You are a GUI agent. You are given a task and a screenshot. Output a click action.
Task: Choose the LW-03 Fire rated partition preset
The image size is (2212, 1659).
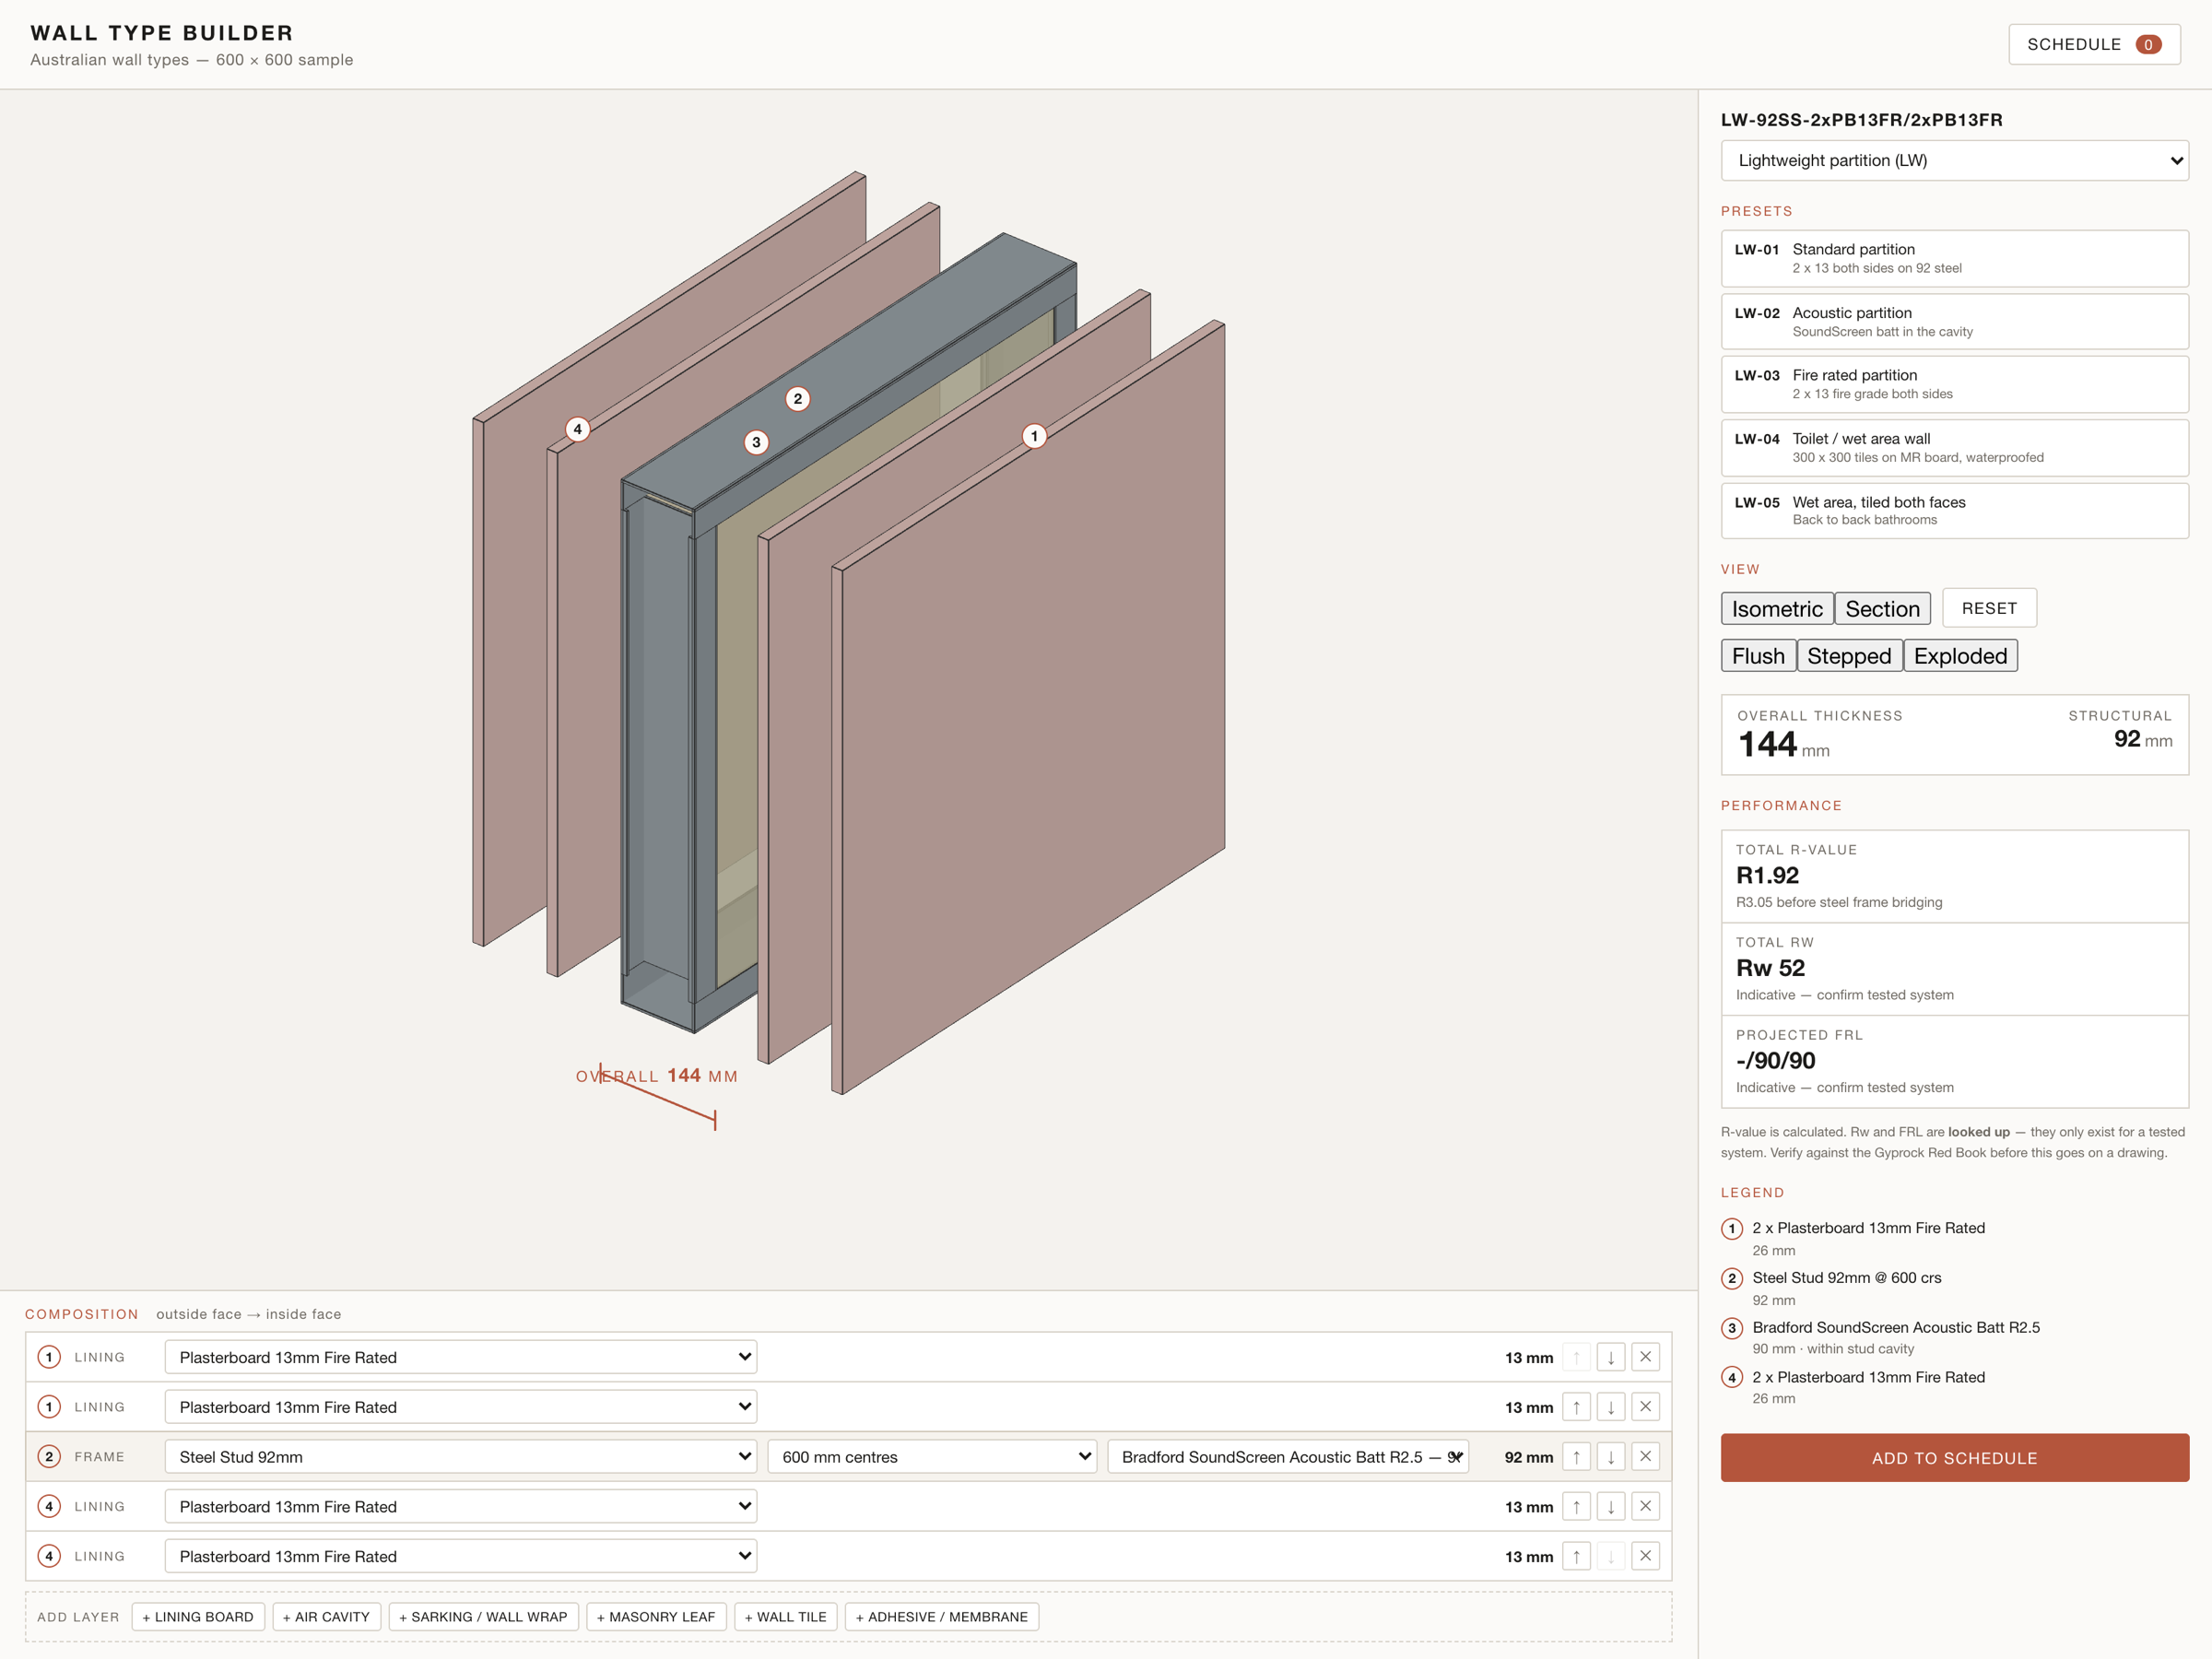[1954, 385]
